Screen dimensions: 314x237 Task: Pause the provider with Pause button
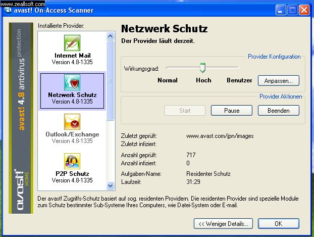click(x=232, y=111)
